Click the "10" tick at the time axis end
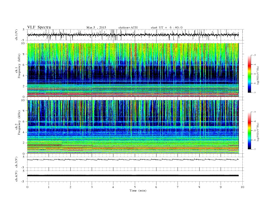 point(242,187)
